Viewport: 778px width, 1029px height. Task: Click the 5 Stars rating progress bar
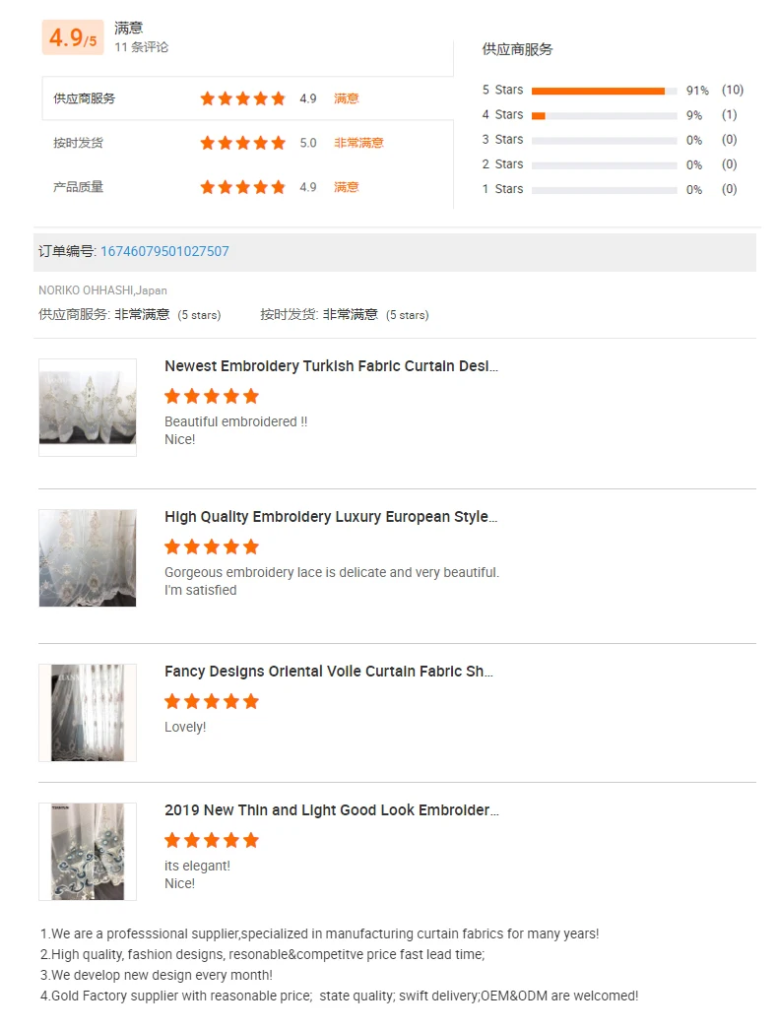tap(604, 91)
